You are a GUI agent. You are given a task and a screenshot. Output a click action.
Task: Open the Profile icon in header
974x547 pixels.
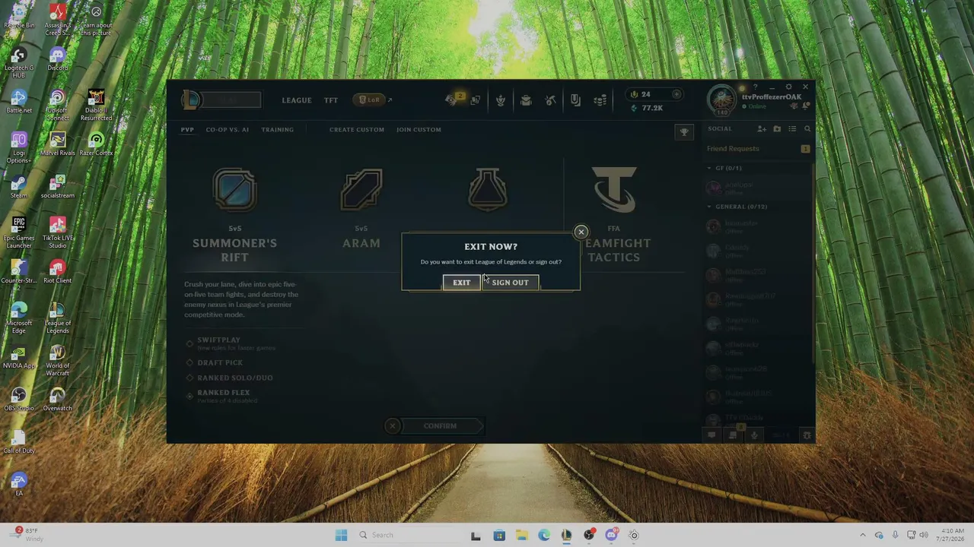[526, 100]
